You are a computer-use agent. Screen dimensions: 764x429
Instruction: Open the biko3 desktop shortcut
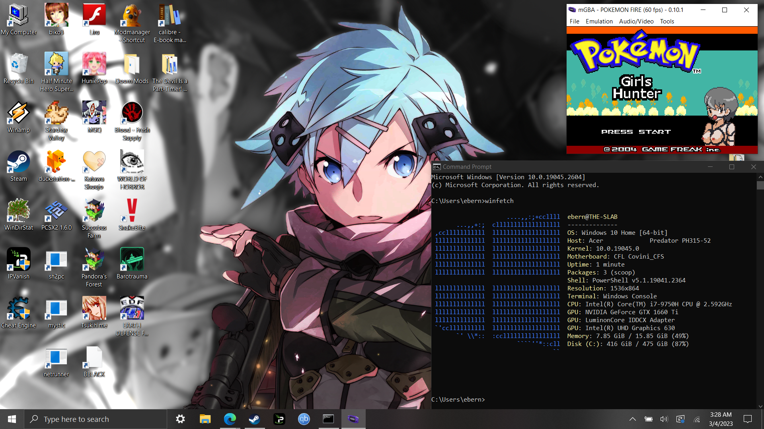tap(57, 19)
